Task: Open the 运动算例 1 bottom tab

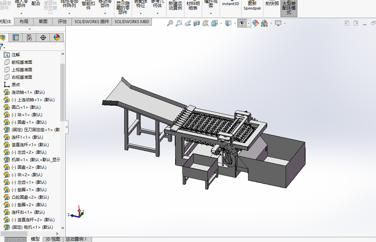Action: pos(76,239)
